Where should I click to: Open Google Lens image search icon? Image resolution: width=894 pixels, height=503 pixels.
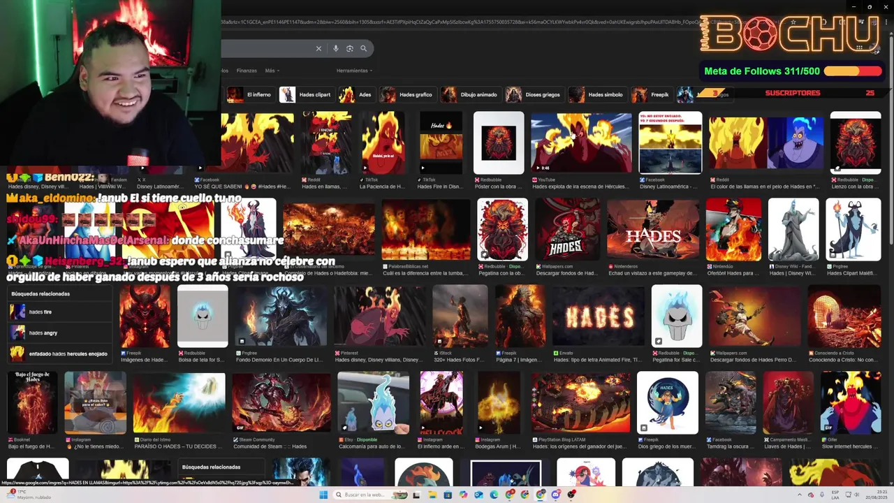[350, 49]
